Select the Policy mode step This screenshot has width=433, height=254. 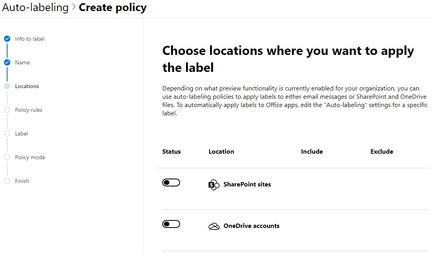(x=30, y=157)
